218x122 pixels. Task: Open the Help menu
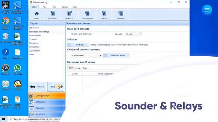75,7
